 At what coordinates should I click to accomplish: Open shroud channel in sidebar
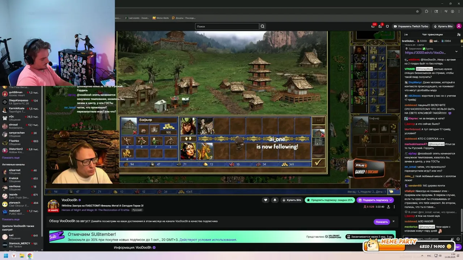click(21, 126)
